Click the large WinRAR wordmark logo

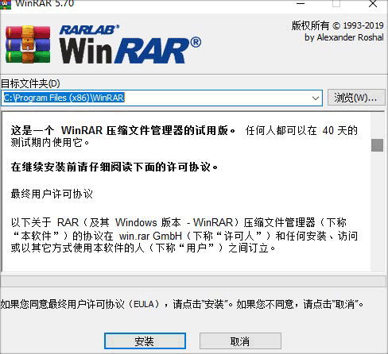coord(130,51)
